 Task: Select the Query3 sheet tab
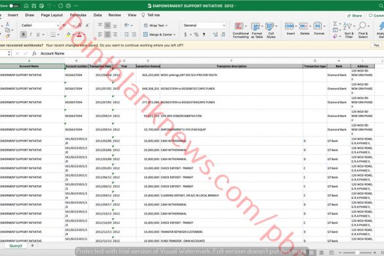coord(16,245)
